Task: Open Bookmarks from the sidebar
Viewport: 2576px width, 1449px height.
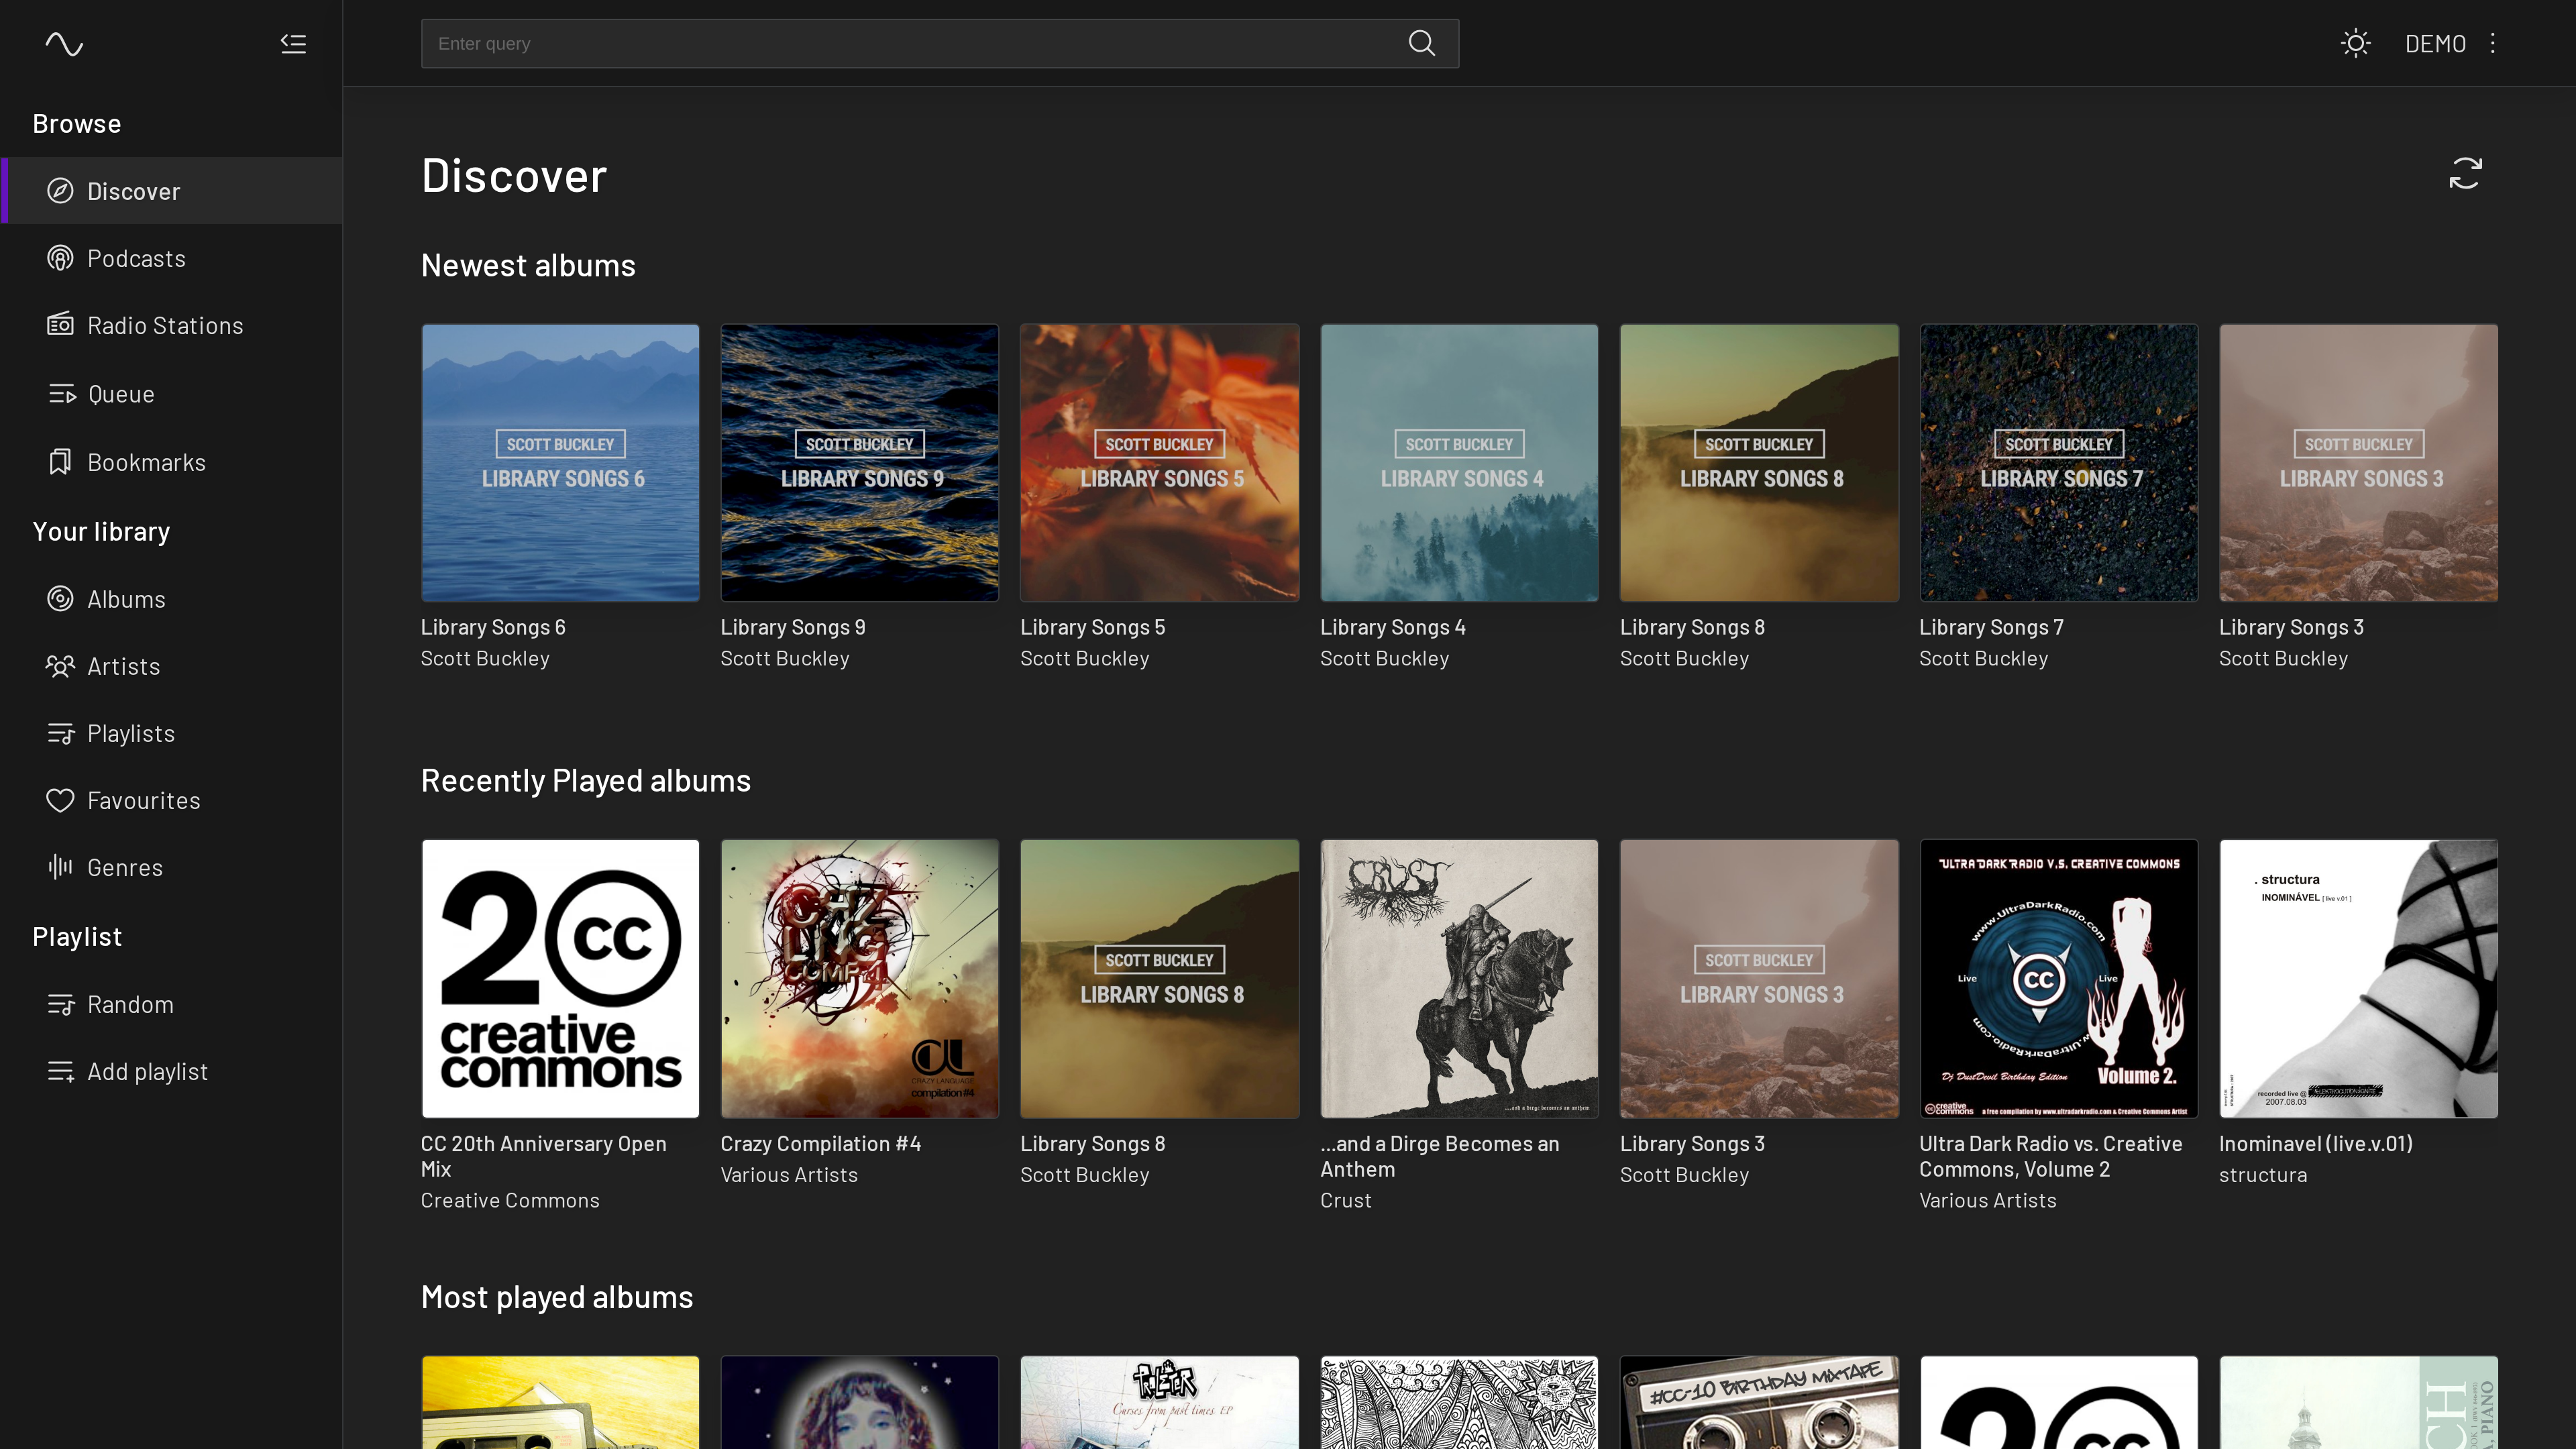Action: point(146,463)
